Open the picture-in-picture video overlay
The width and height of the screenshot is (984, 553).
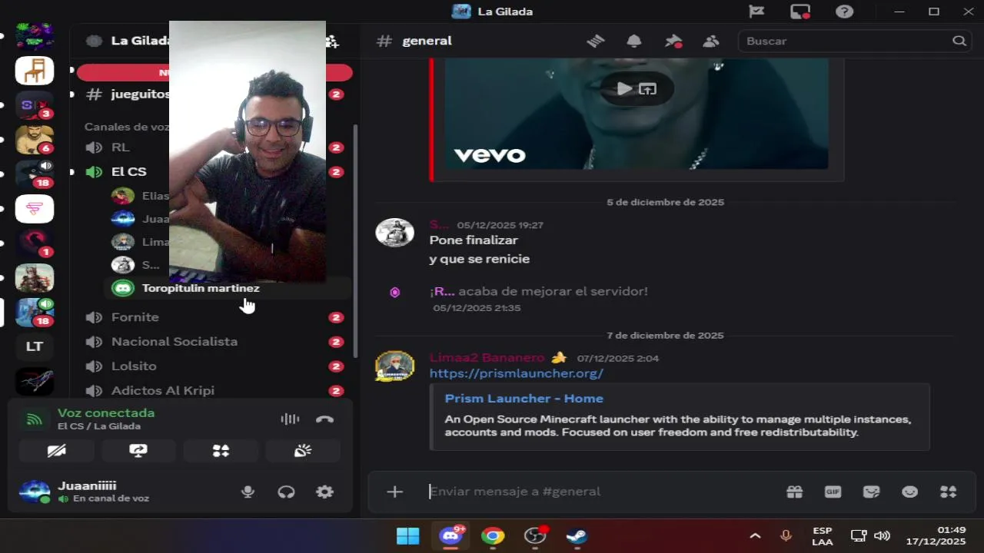[x=248, y=151]
